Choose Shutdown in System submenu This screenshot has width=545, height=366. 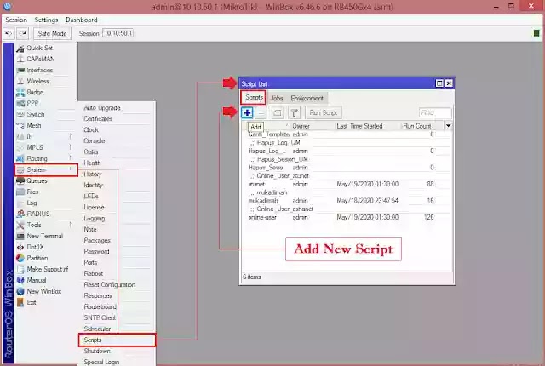click(97, 351)
